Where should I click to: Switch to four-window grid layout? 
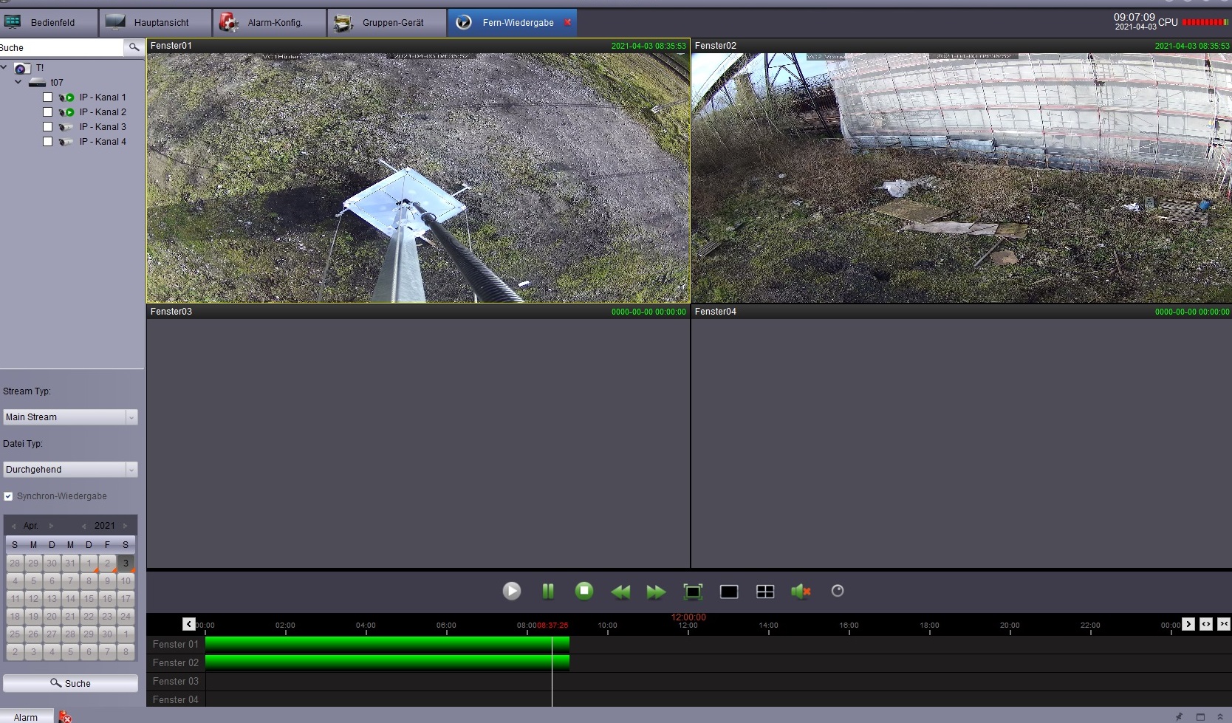pos(765,592)
